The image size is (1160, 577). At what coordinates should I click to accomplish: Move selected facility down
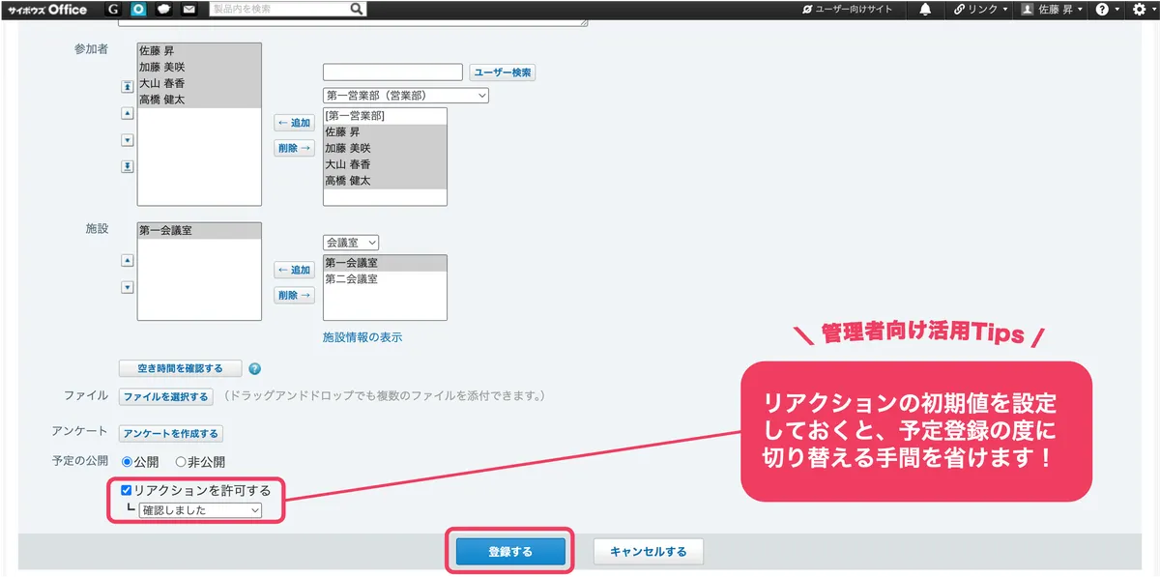[127, 287]
